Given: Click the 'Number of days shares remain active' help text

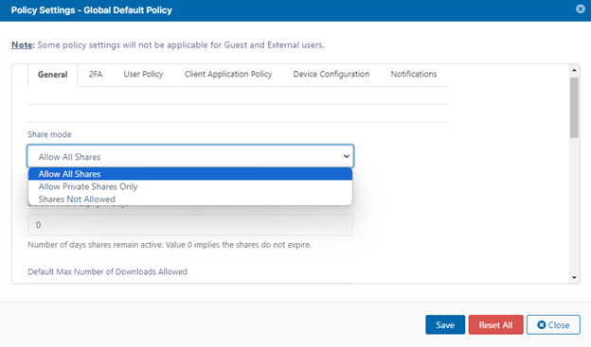Looking at the screenshot, I should click(170, 245).
